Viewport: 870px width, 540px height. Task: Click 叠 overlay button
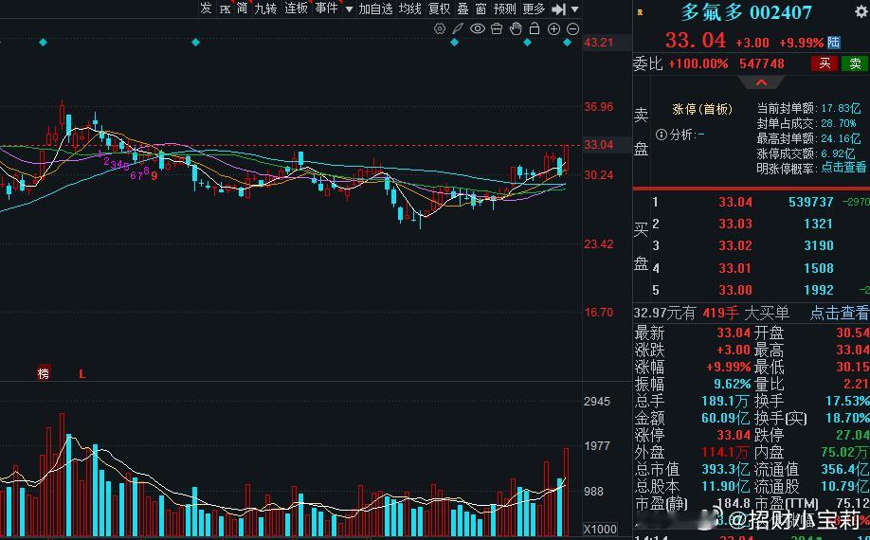point(462,9)
